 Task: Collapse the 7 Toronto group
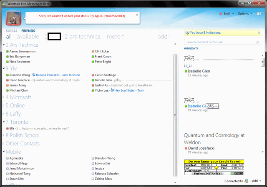(x=4, y=122)
